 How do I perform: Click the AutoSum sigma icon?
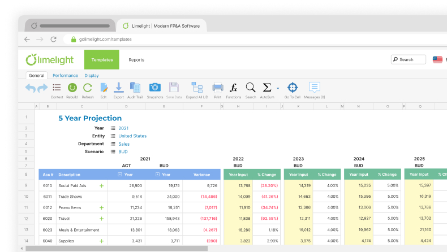coord(267,88)
